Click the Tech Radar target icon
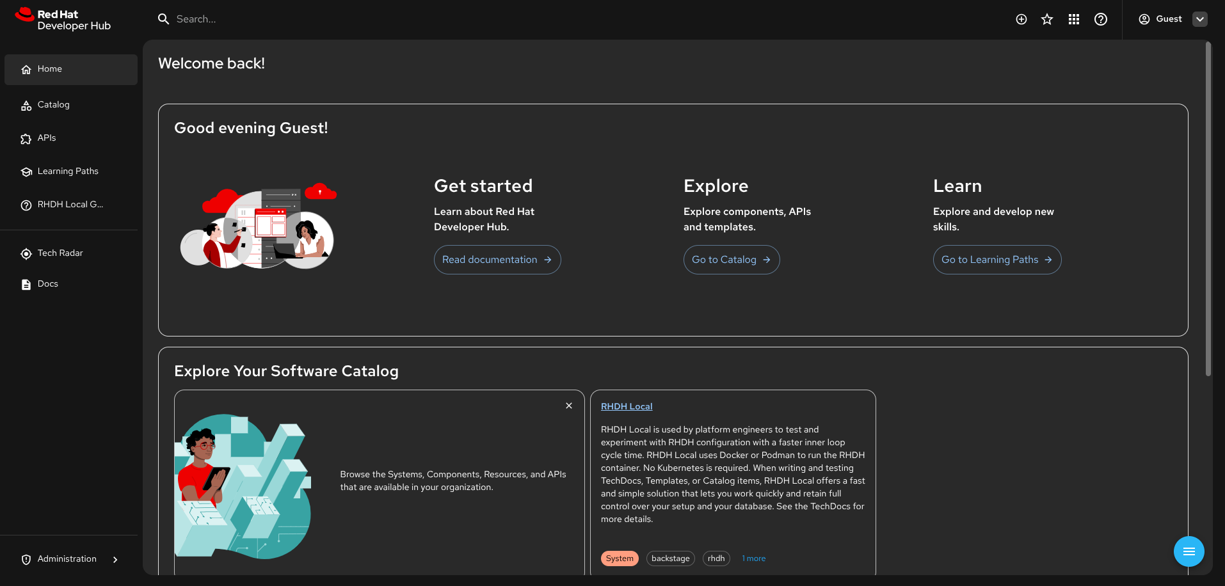 click(x=26, y=254)
